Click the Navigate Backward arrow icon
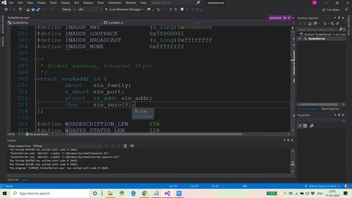The image size is (352, 198). coord(6,9)
